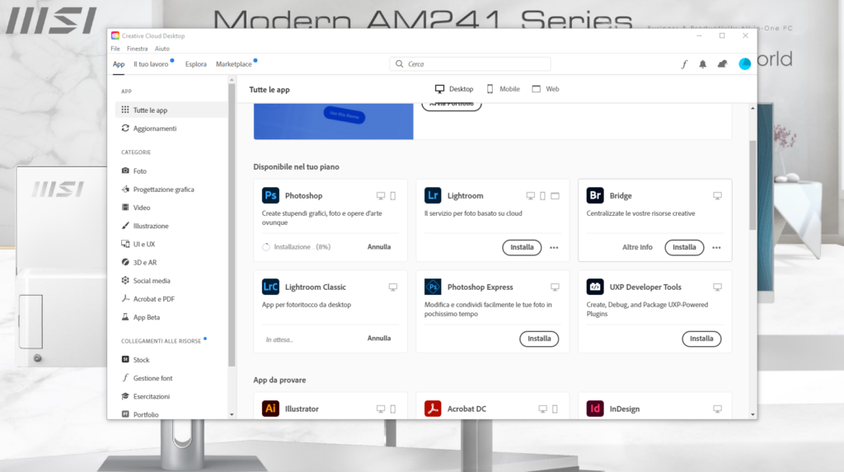Cancel the Photoshop installation
Image resolution: width=844 pixels, height=472 pixels.
pyautogui.click(x=379, y=247)
